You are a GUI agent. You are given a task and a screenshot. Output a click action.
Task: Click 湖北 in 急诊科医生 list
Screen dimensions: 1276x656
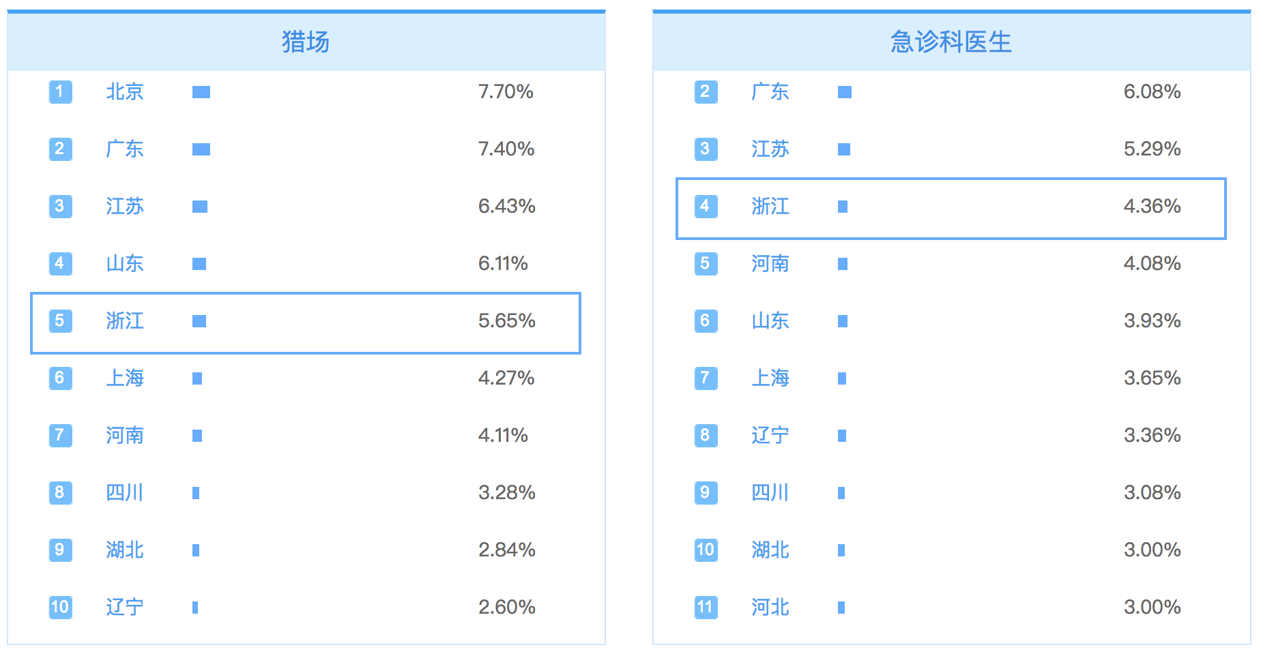coord(770,550)
